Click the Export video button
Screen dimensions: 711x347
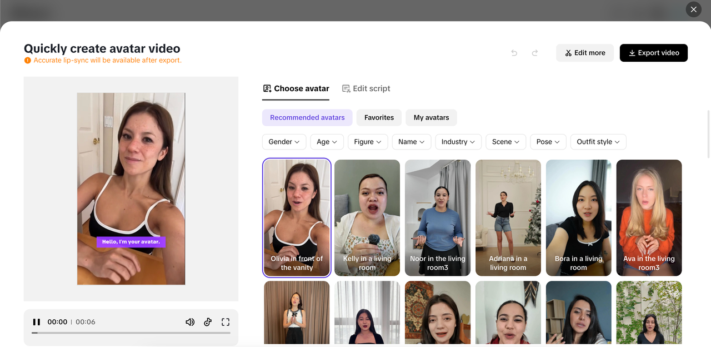(x=654, y=53)
